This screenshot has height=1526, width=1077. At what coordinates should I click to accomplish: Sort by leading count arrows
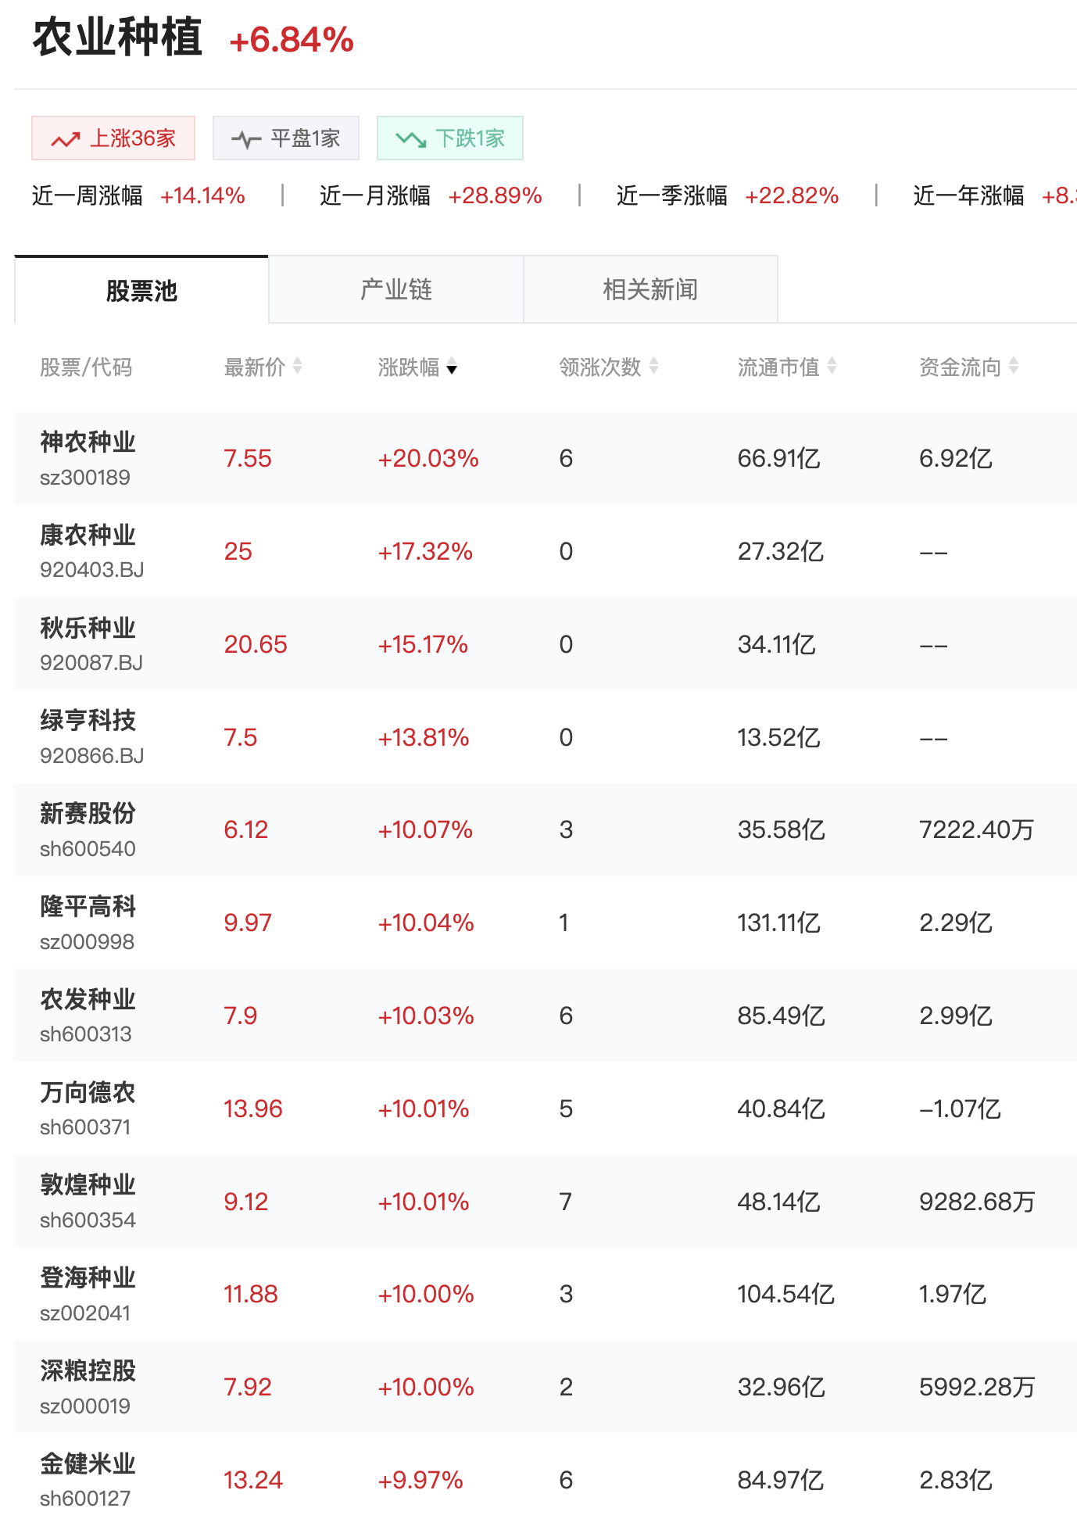653,366
